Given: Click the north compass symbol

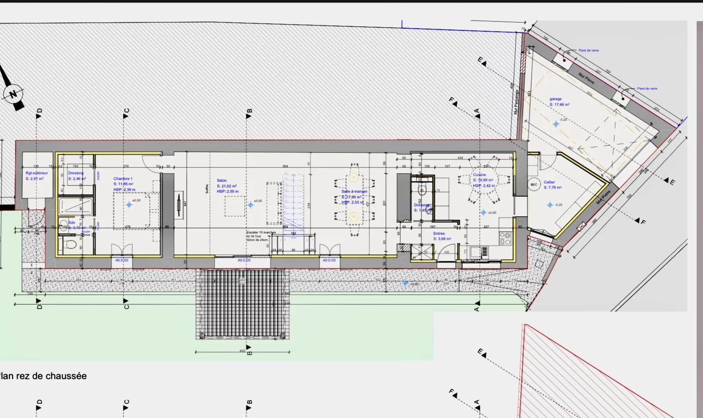Looking at the screenshot, I should coord(13,94).
